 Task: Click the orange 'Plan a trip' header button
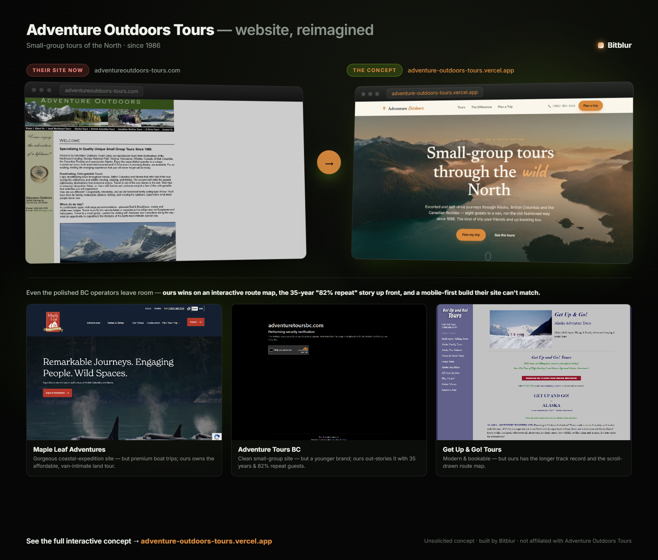(591, 106)
